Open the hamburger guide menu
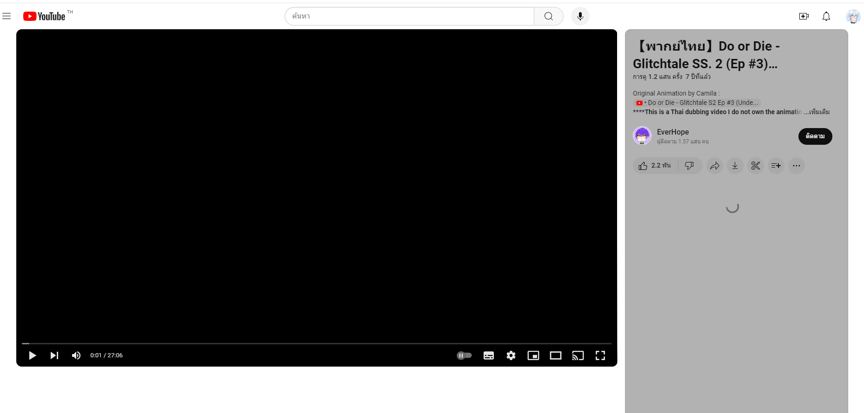Screen dimensions: 864x413 7,16
